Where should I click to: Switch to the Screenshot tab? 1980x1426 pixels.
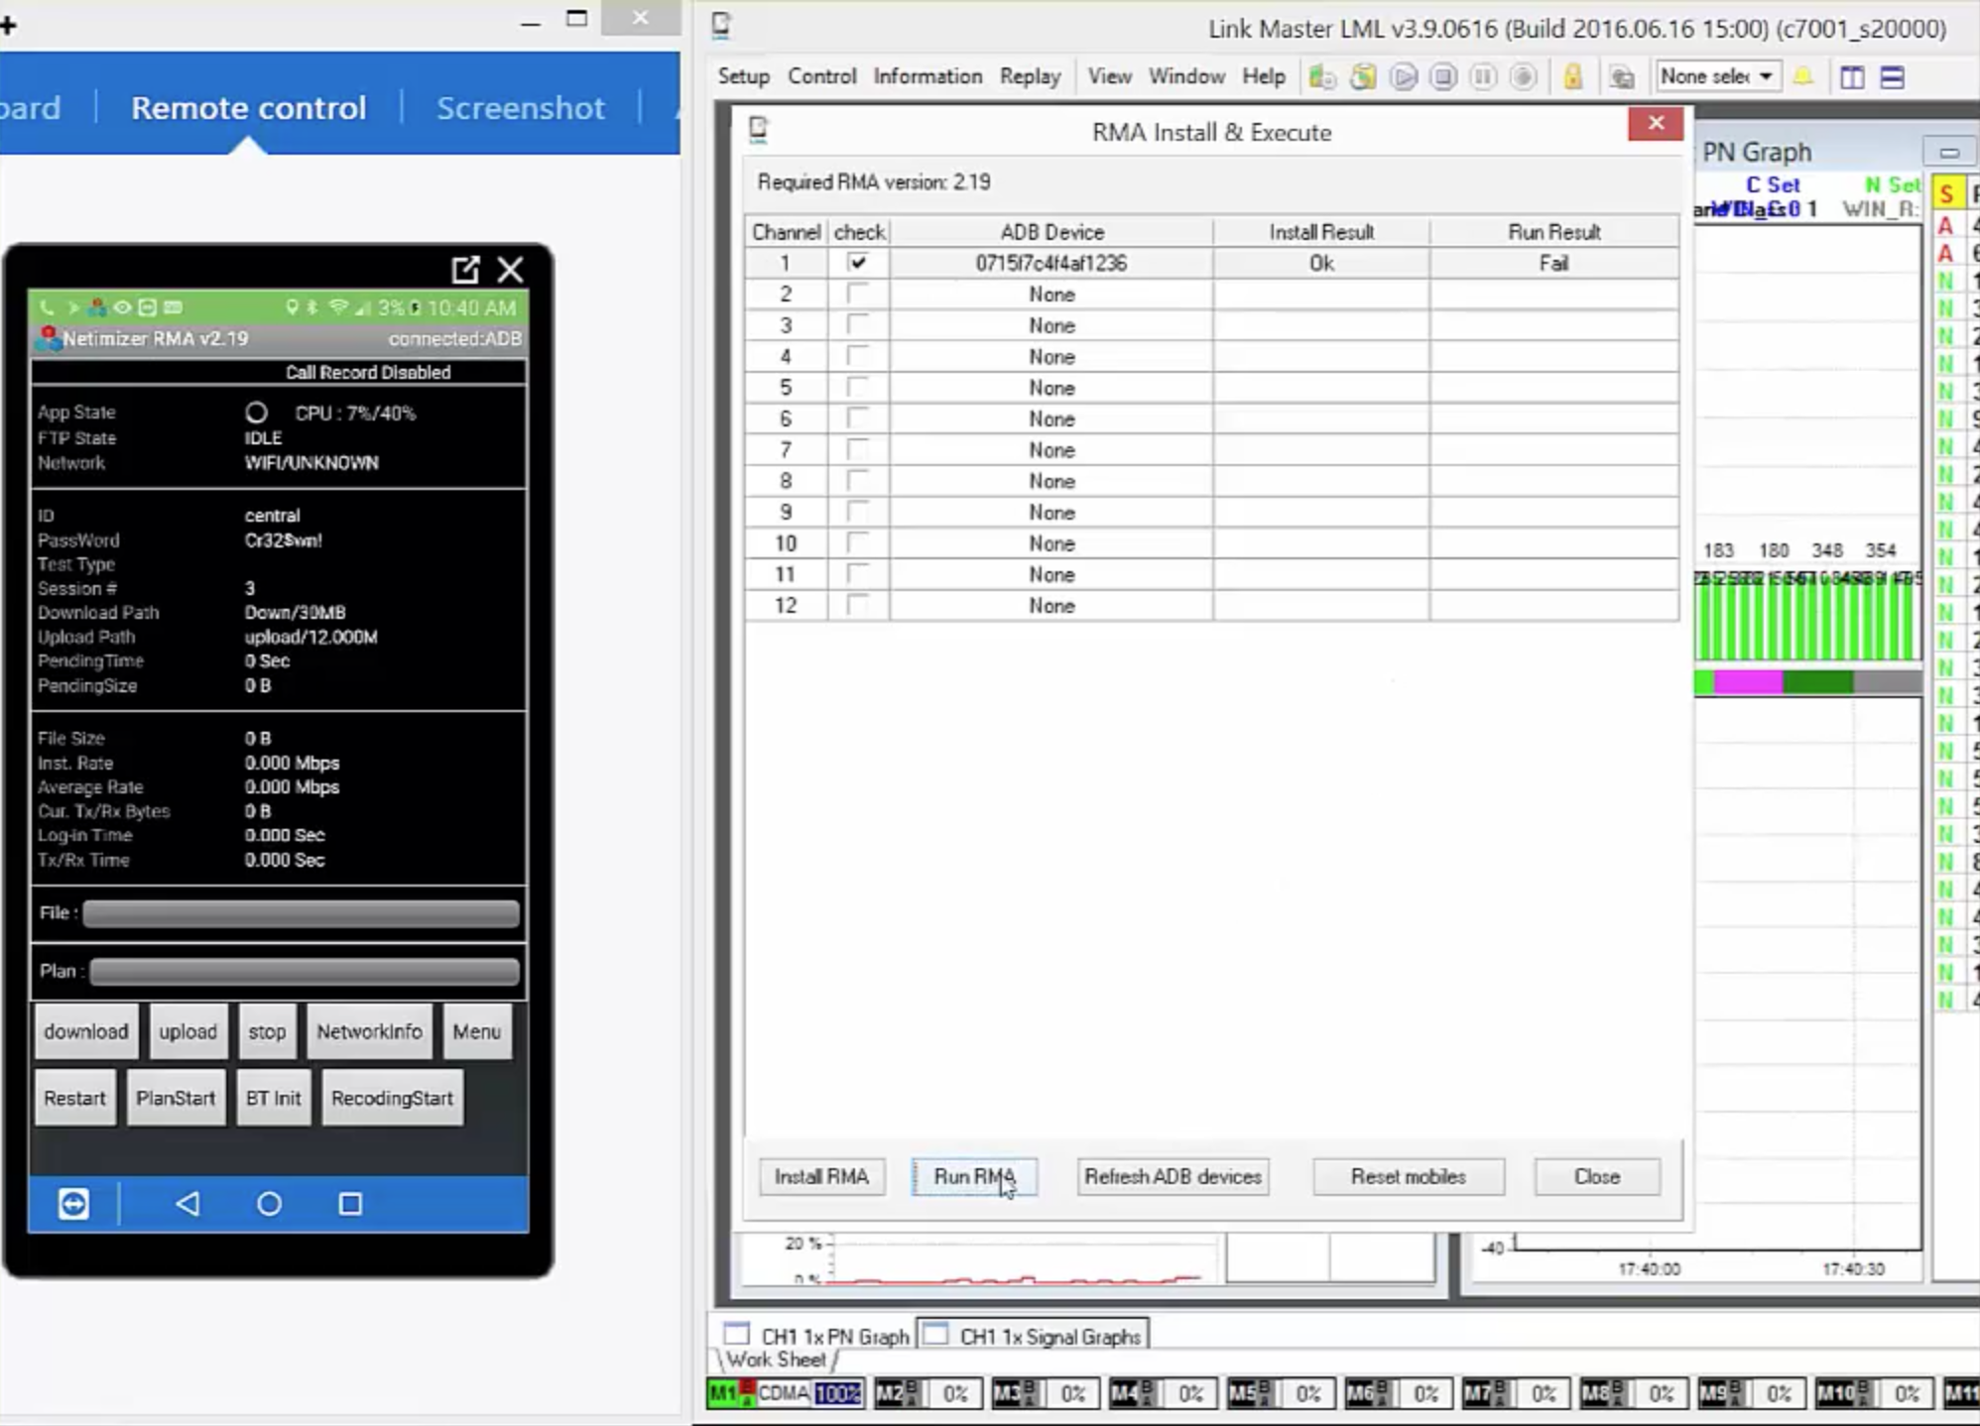(x=520, y=107)
